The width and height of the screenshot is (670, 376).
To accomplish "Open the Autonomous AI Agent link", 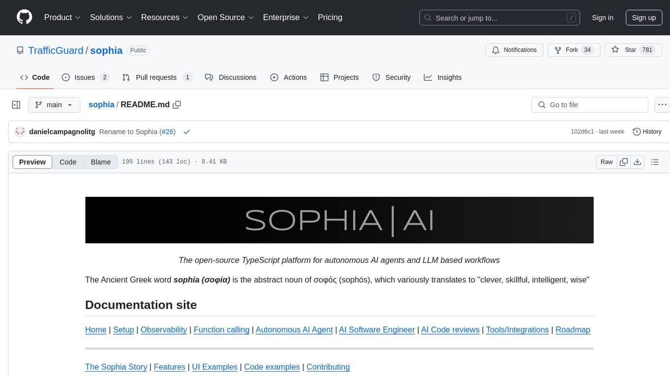I will coord(294,330).
